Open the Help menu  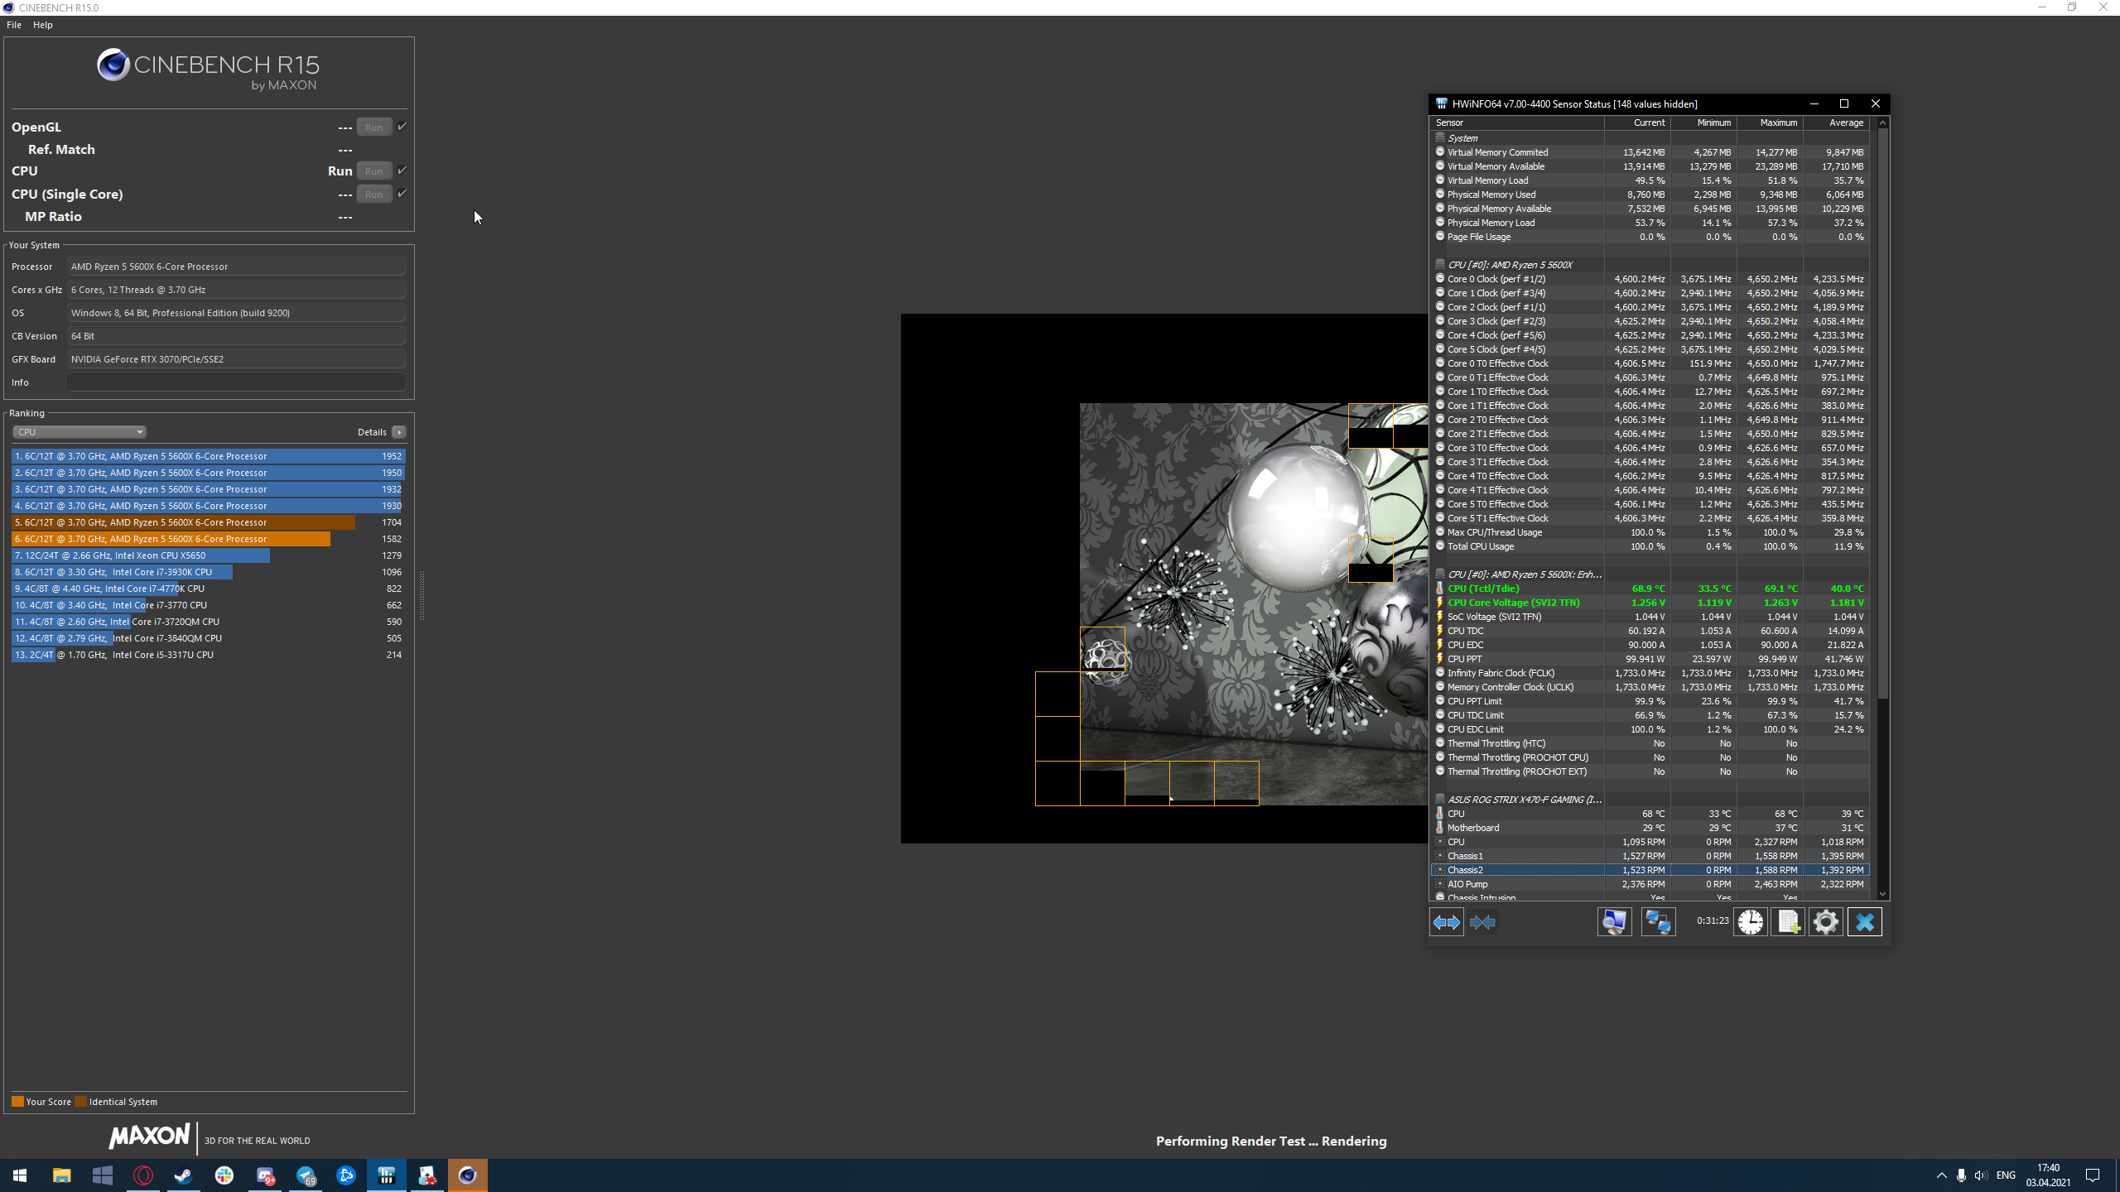43,25
